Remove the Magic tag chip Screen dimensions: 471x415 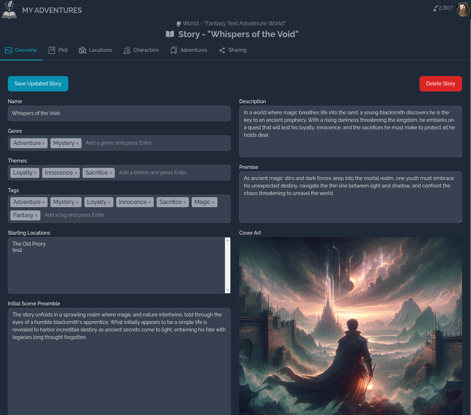pos(213,202)
